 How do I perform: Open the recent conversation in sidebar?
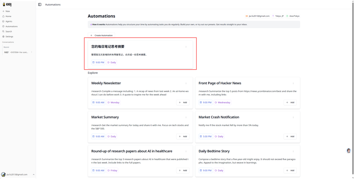[16, 52]
